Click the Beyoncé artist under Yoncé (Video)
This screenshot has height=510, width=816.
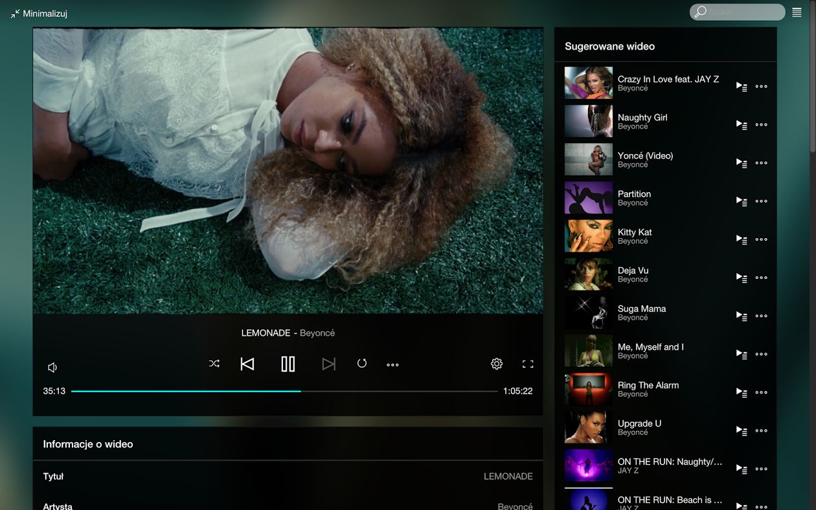pyautogui.click(x=633, y=165)
